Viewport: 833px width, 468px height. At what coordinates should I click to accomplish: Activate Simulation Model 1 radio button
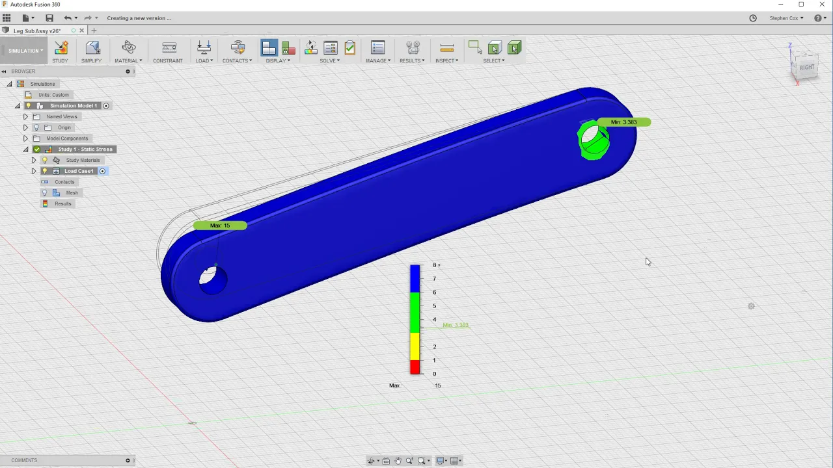pyautogui.click(x=106, y=106)
